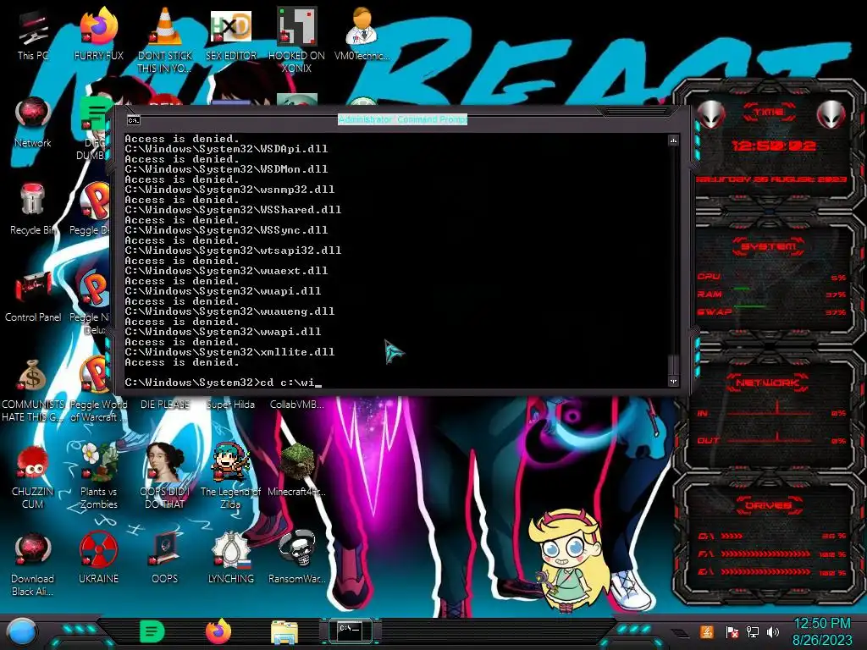Screen dimensions: 867x650
Task: Open the Recycle Bin icon
Action: coord(33,210)
